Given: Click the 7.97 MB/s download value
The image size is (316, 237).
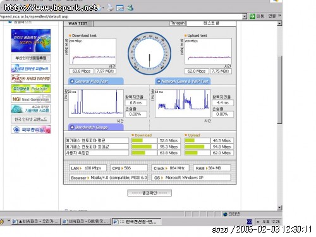Looking at the screenshot, I should [x=105, y=71].
